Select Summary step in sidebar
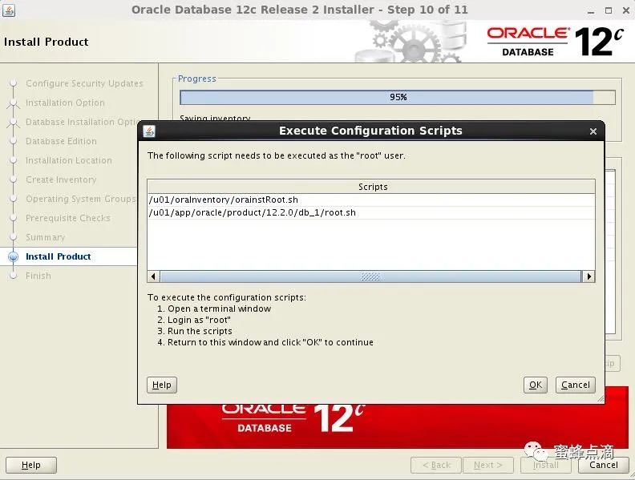The width and height of the screenshot is (635, 480). tap(46, 237)
